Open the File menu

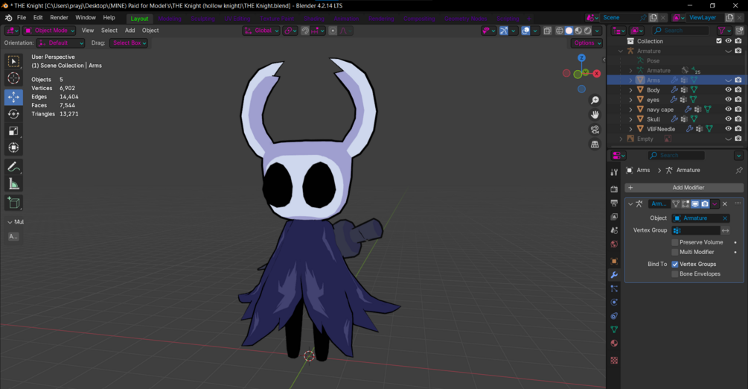[x=22, y=18]
